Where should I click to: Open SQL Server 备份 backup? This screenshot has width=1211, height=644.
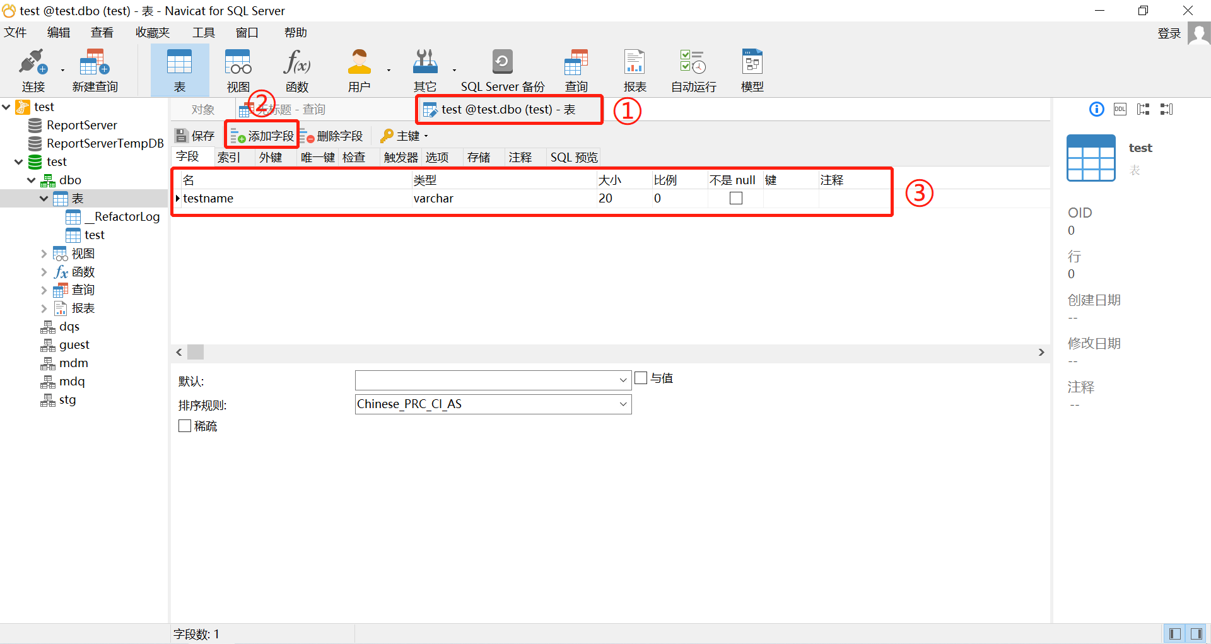click(503, 71)
